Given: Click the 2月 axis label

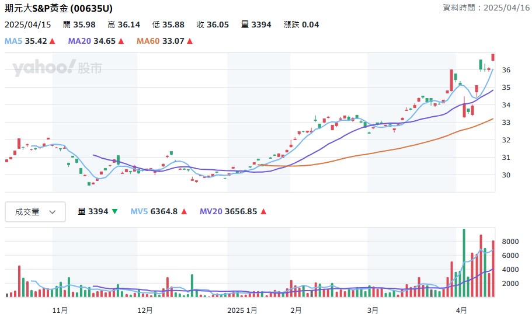Looking at the screenshot, I should tap(296, 310).
